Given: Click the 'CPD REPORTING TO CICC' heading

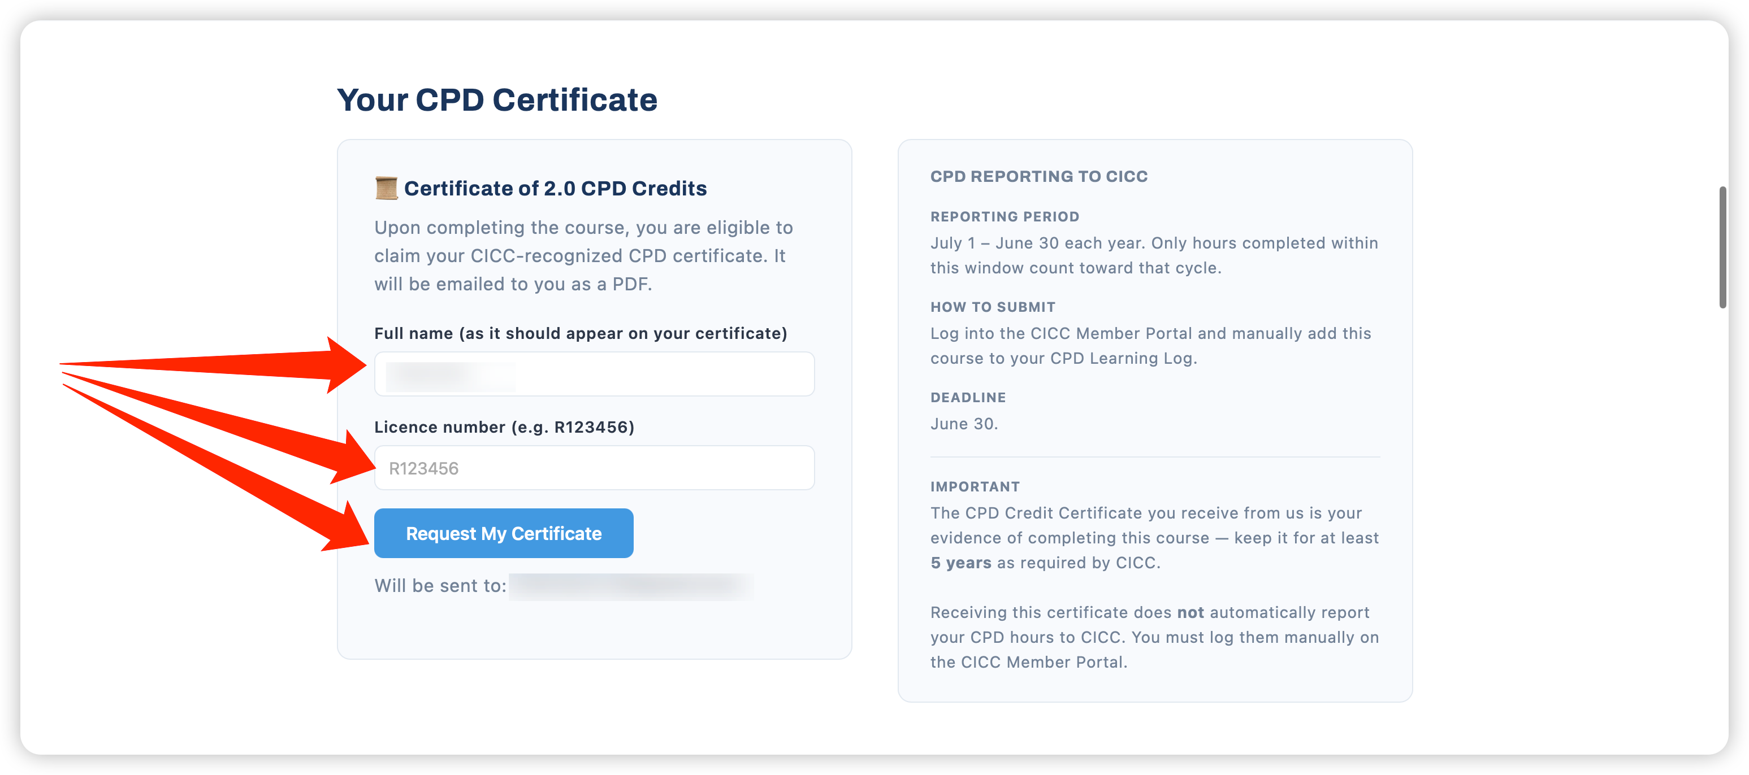Looking at the screenshot, I should [x=1039, y=176].
